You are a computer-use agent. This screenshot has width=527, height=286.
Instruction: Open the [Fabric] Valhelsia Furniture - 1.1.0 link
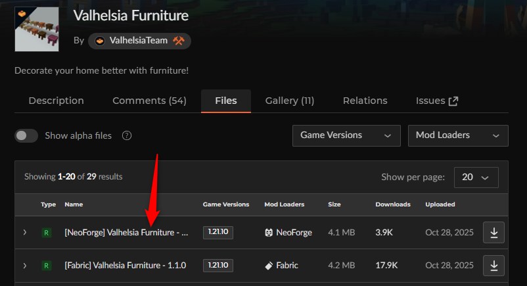click(x=126, y=266)
